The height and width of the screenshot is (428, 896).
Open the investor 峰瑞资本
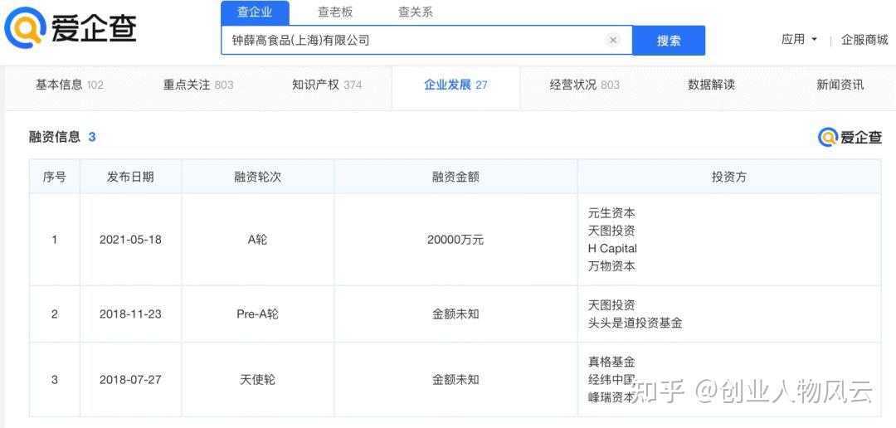pyautogui.click(x=611, y=397)
